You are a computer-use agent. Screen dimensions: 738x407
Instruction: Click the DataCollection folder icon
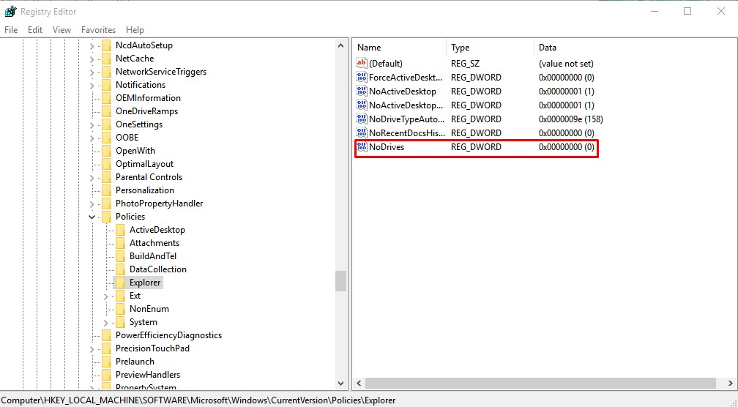pyautogui.click(x=121, y=269)
